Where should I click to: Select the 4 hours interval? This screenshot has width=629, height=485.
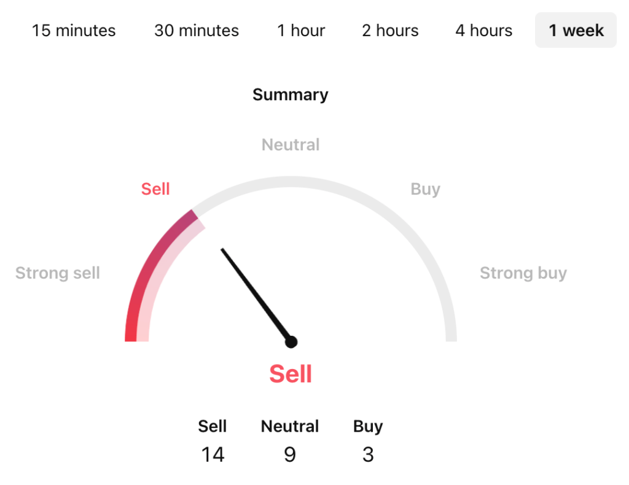[x=483, y=30]
